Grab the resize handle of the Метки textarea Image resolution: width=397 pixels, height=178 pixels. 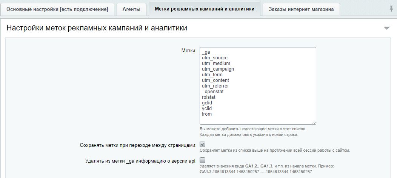click(314, 122)
